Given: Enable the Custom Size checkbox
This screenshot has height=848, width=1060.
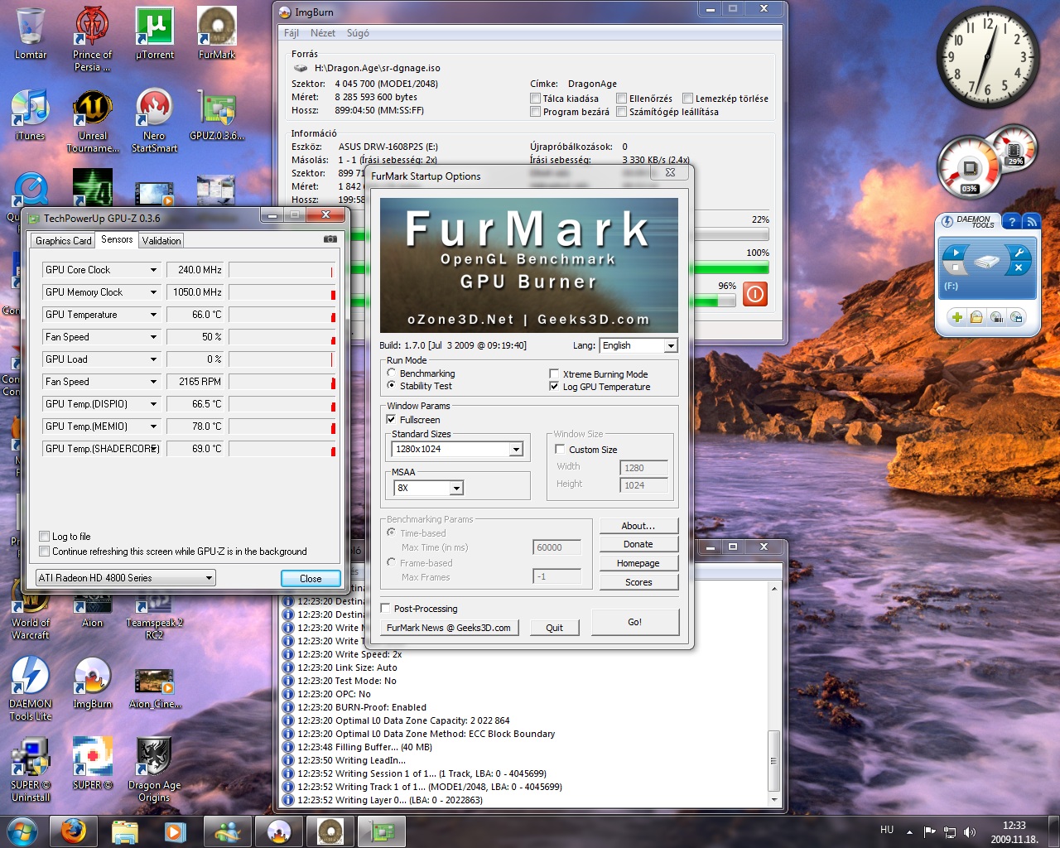Looking at the screenshot, I should [x=560, y=450].
